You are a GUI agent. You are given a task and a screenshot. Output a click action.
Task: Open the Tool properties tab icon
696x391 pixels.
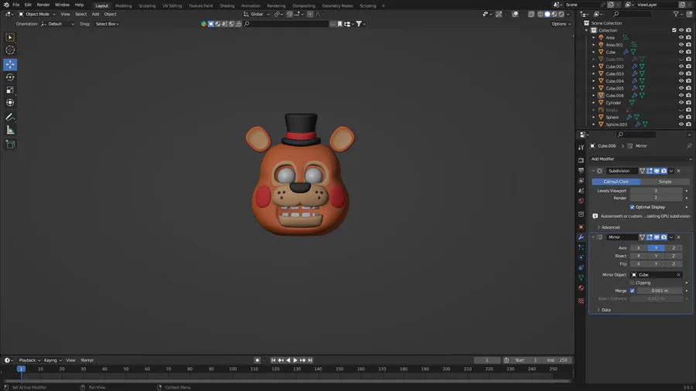pyautogui.click(x=581, y=148)
